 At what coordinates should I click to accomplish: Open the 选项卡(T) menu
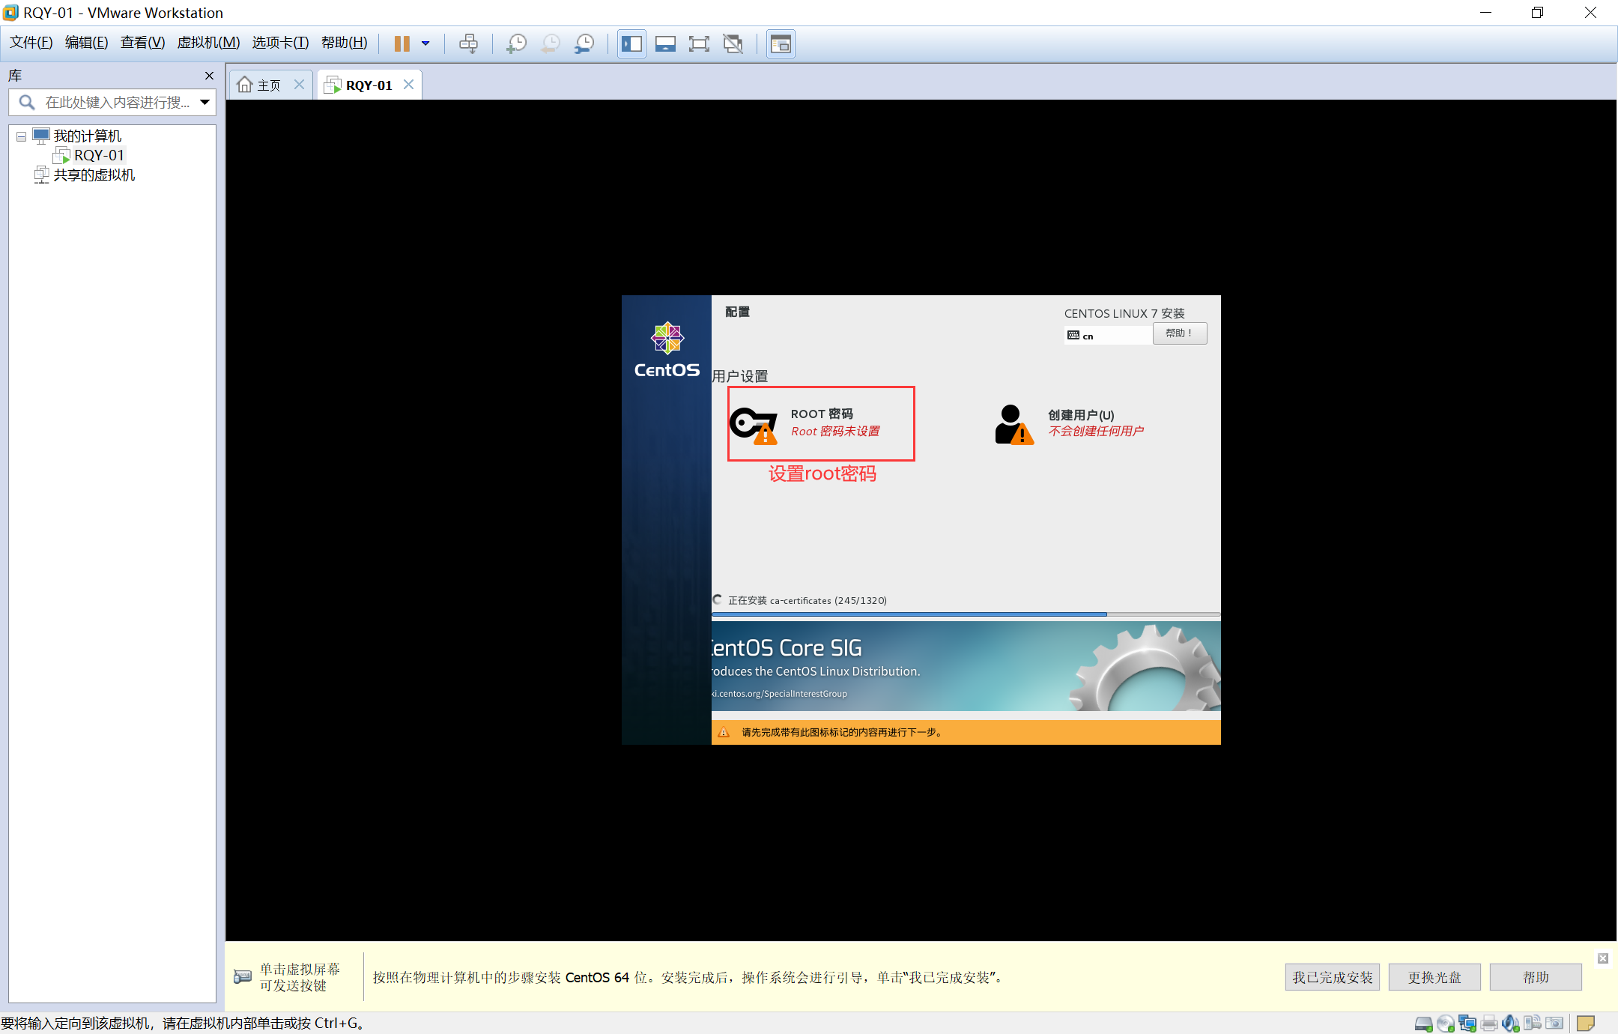point(280,43)
